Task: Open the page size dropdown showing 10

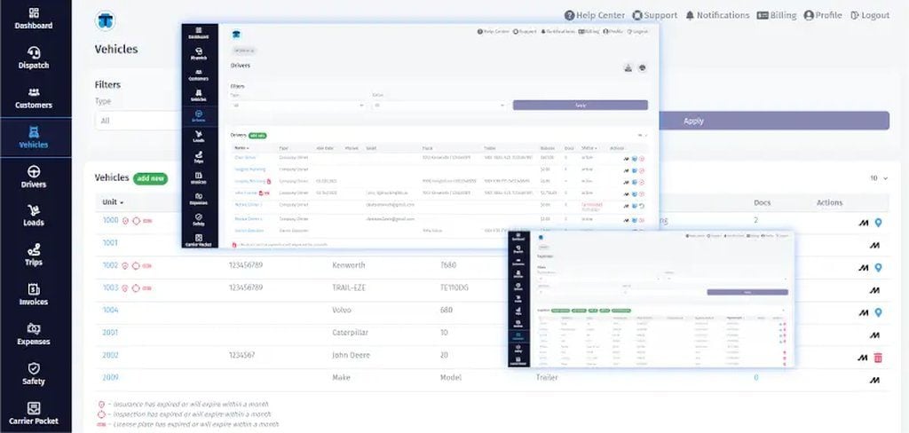Action: [879, 178]
